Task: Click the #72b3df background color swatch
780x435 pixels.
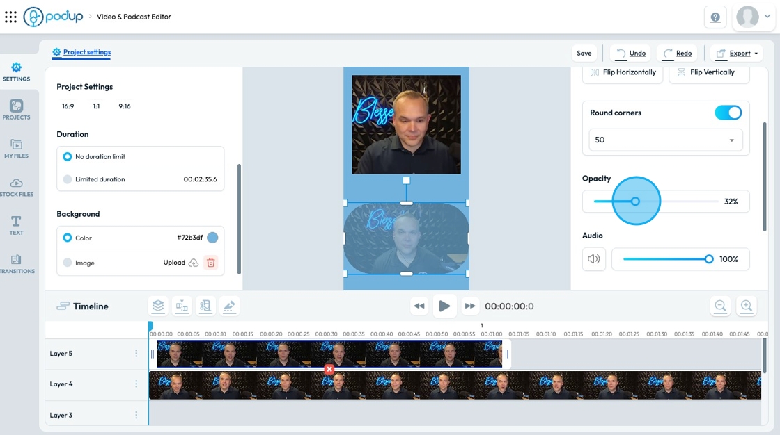Action: 212,238
